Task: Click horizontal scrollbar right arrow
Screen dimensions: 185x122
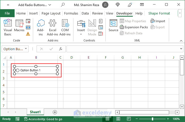Action: pyautogui.click(x=177, y=112)
